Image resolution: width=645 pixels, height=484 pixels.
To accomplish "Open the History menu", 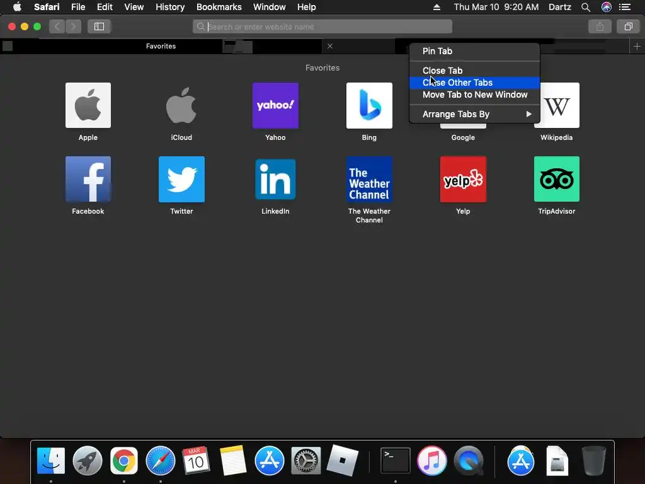I will coord(170,7).
